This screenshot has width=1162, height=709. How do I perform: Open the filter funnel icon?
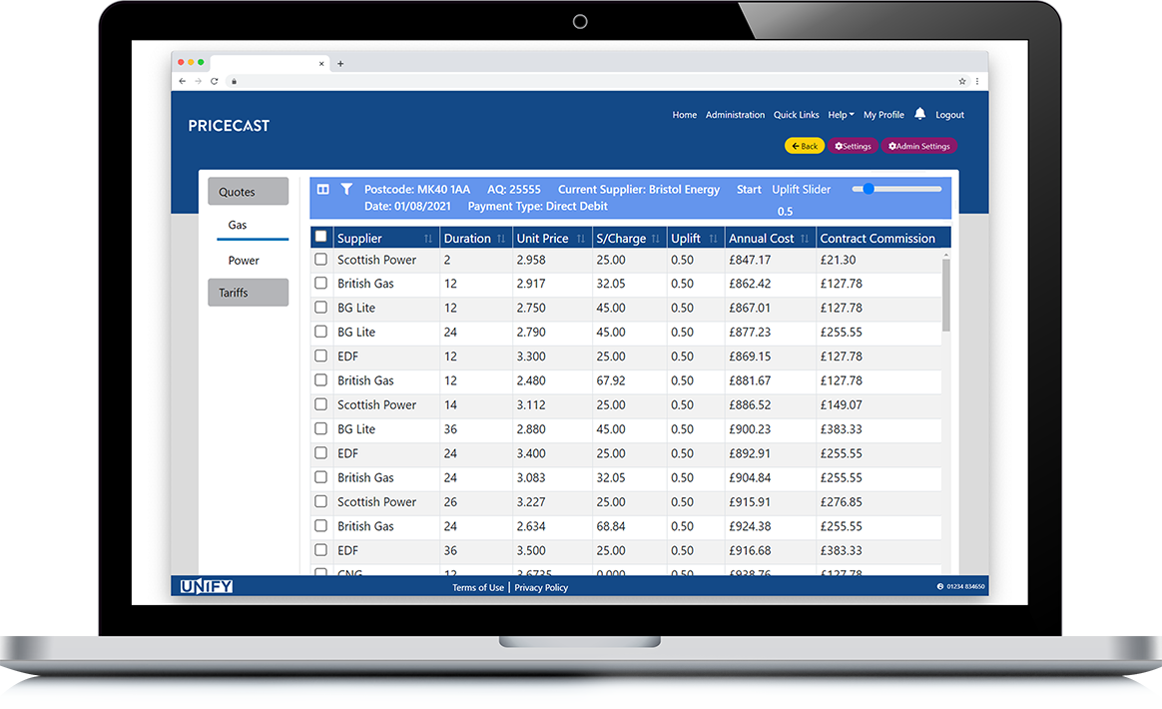(346, 189)
